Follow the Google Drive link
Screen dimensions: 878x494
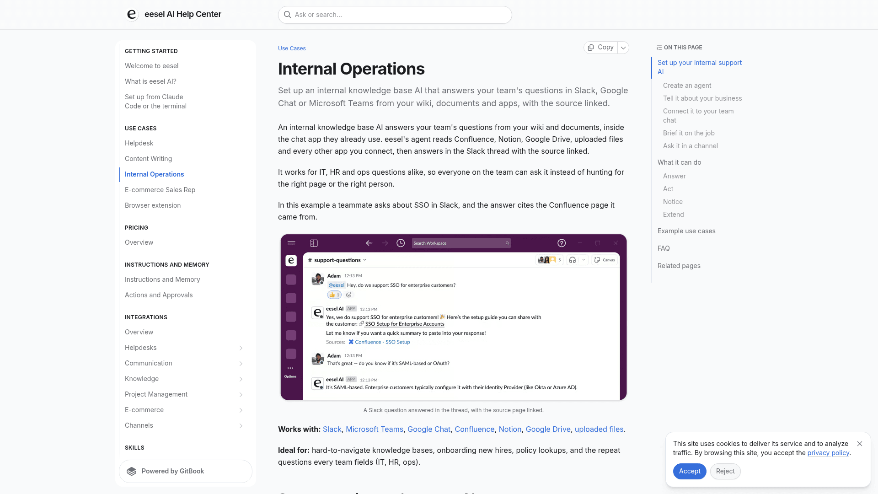tap(548, 429)
